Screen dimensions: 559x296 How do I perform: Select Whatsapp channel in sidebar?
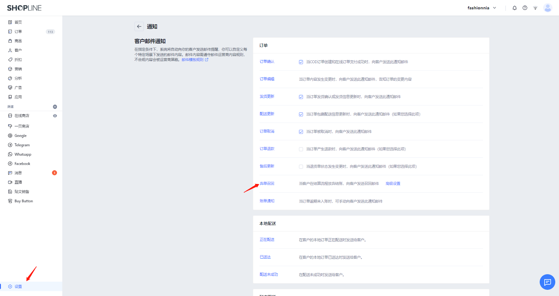pos(23,154)
